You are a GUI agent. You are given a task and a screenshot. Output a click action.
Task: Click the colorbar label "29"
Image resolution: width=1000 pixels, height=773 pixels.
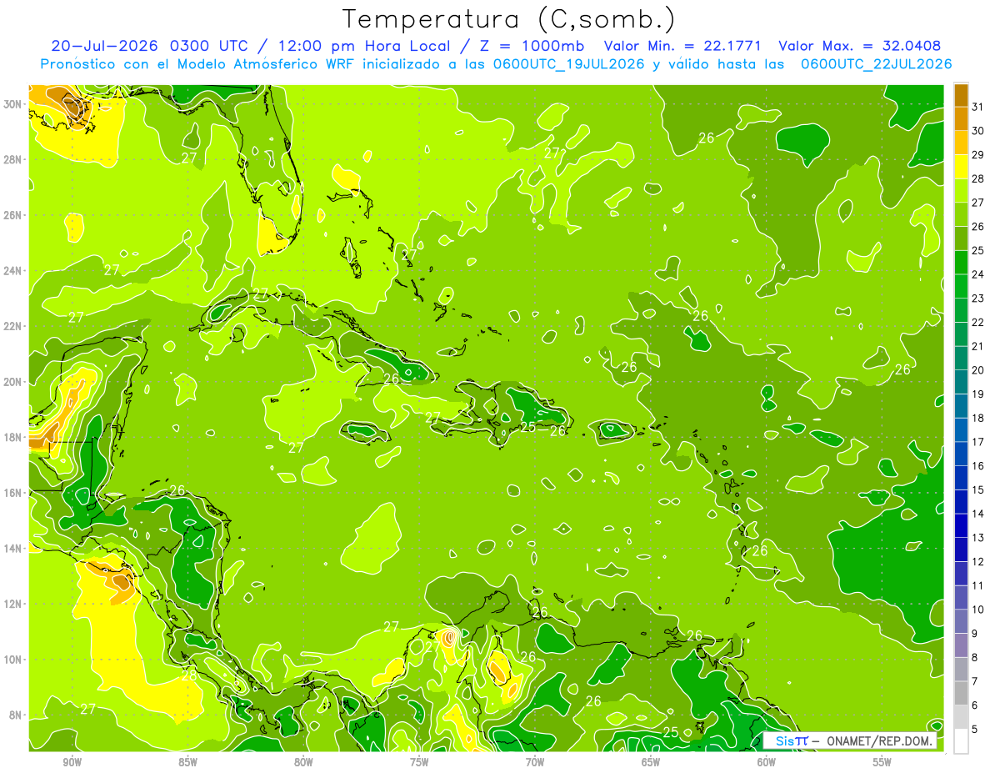pyautogui.click(x=979, y=154)
